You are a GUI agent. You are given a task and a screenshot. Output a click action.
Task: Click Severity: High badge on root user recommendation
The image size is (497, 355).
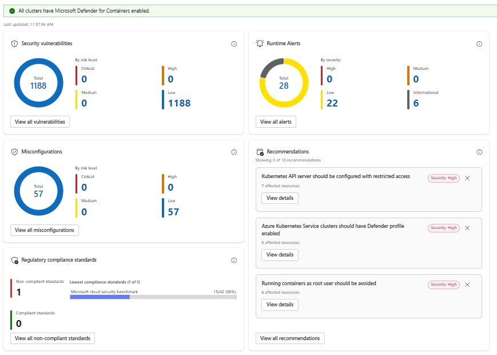444,285
